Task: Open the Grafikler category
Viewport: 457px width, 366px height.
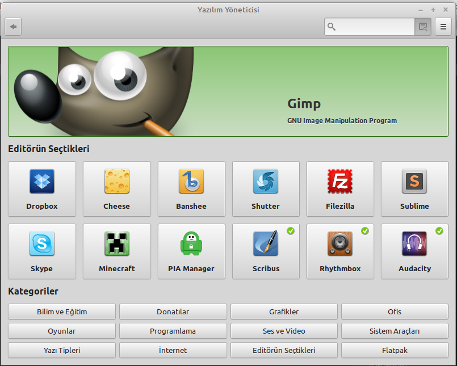Action: coord(284,312)
